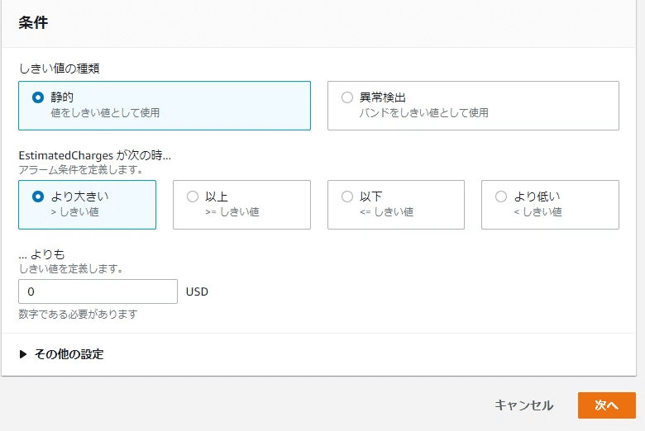Click the 異常検出 card title text
645x431 pixels.
click(383, 97)
